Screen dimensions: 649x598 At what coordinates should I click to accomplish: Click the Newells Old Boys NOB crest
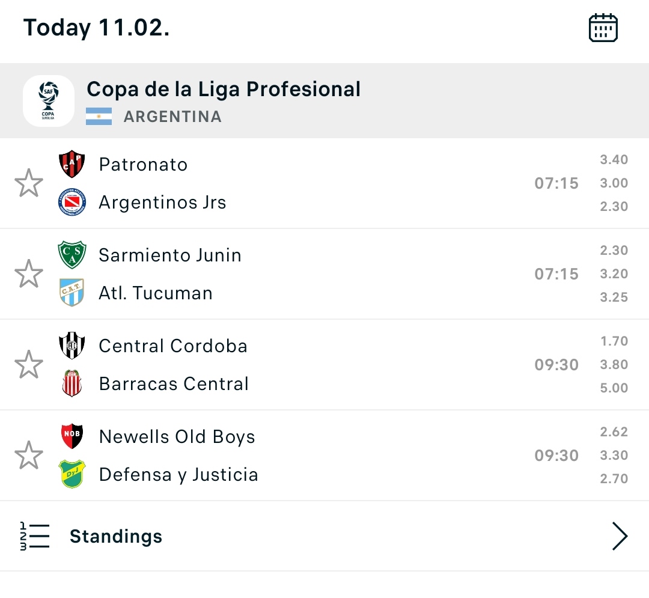coord(72,436)
